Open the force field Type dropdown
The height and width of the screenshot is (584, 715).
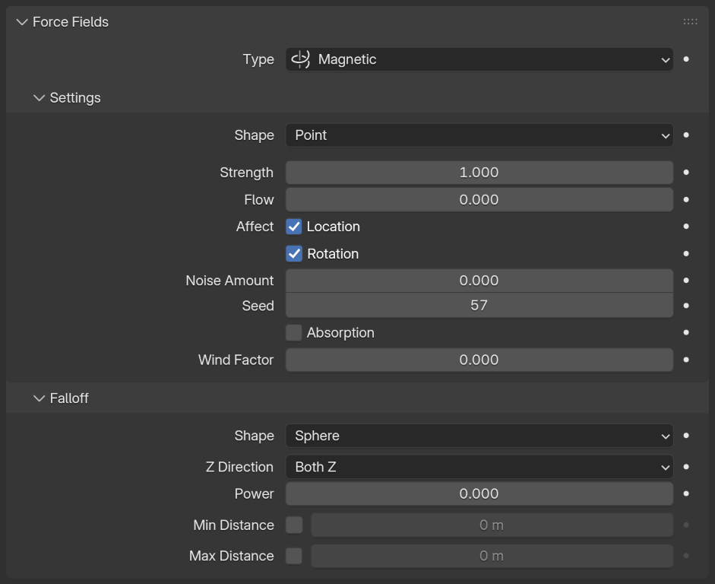(x=479, y=59)
